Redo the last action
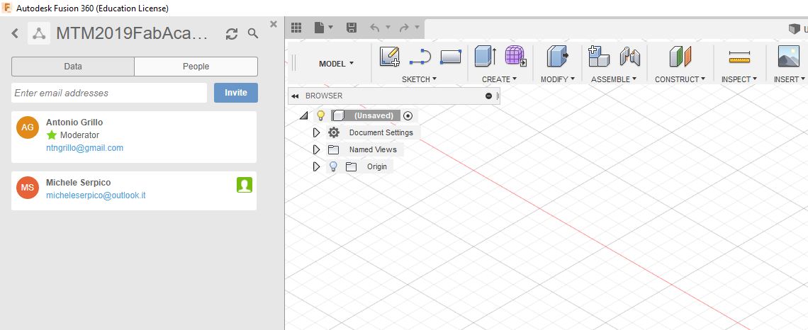This screenshot has width=808, height=330. coord(404,28)
